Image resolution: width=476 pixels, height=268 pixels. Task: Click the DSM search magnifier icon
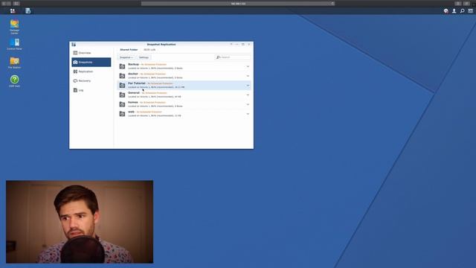pos(463,11)
